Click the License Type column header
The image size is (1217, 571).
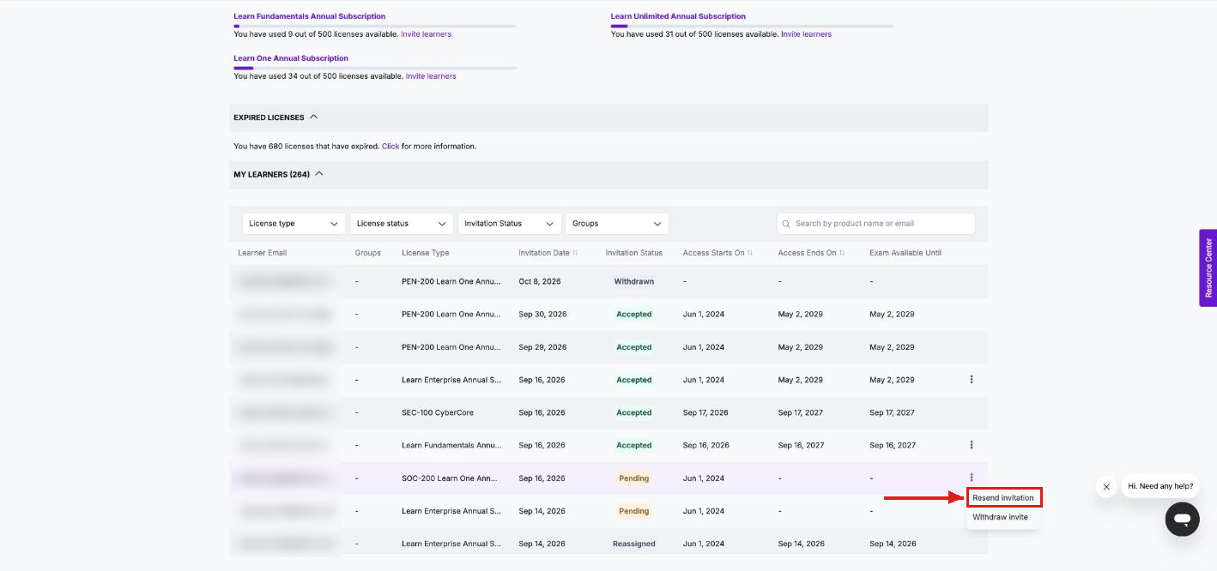[426, 253]
